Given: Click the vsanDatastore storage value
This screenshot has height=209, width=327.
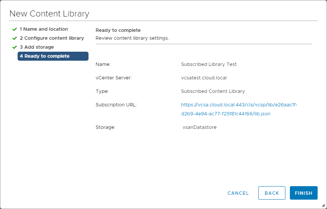Looking at the screenshot, I should tap(199, 127).
